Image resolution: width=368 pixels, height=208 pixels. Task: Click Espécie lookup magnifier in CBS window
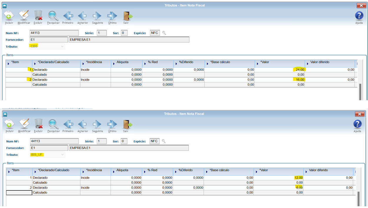tap(164, 33)
